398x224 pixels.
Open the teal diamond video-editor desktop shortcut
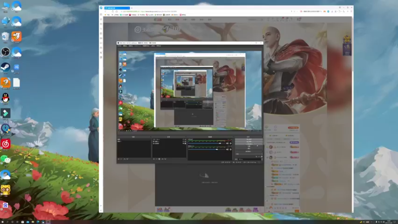(x=5, y=113)
